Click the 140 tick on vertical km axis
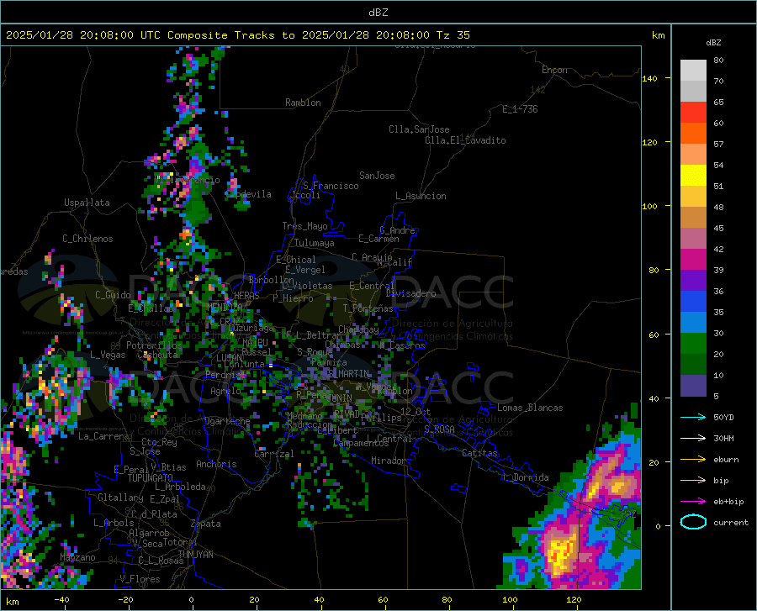Viewport: 757px width, 611px height. tap(649, 78)
